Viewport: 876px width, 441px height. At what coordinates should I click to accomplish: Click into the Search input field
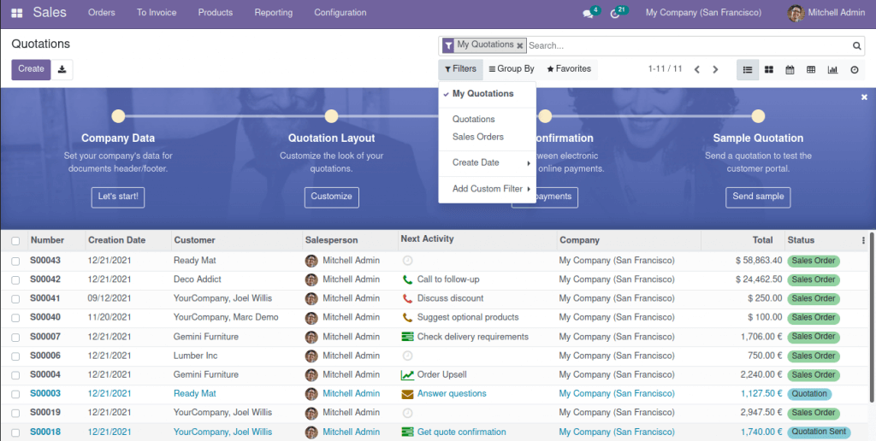(684, 46)
